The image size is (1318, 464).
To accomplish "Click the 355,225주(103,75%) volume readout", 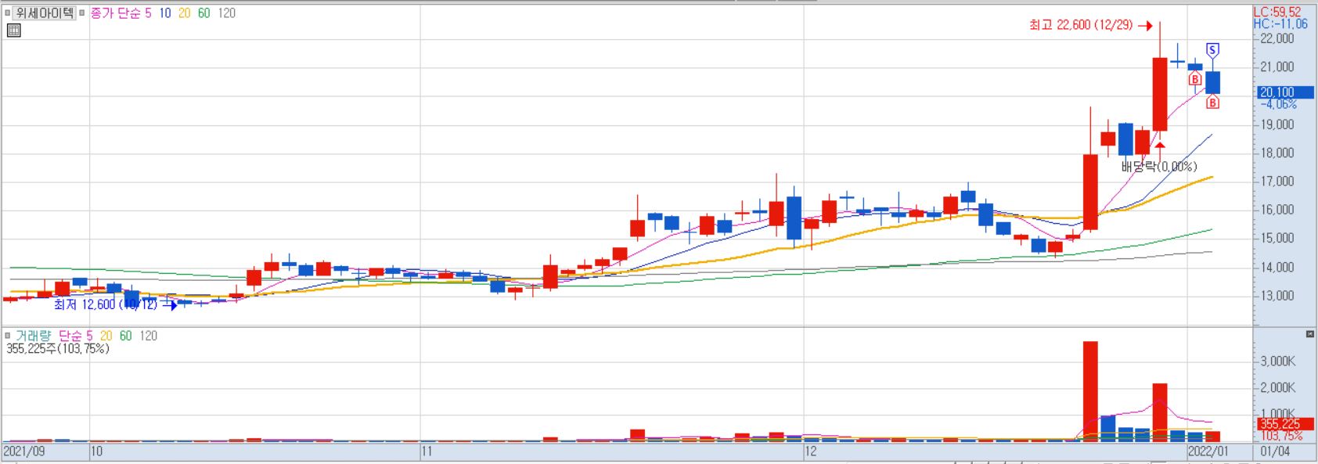I will (x=58, y=349).
